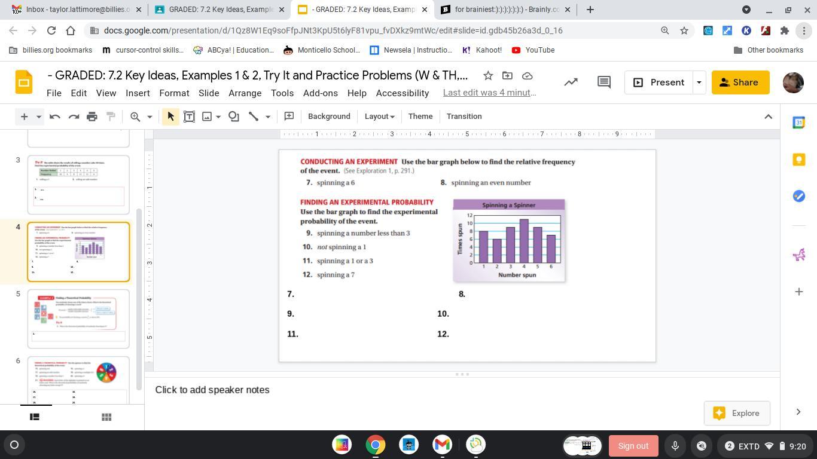Screen dimensions: 817x459
Task: Star the presentation title
Action: 488,76
